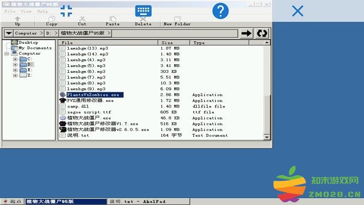The image size is (364, 205).
Task: Click the blue exit fullscreen arrows icon
Action: [66, 11]
